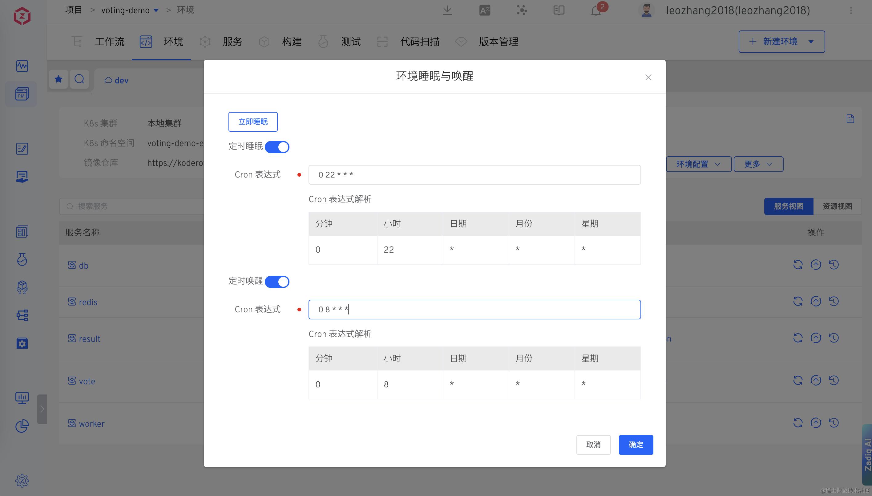Click the notification bell icon

pyautogui.click(x=595, y=11)
